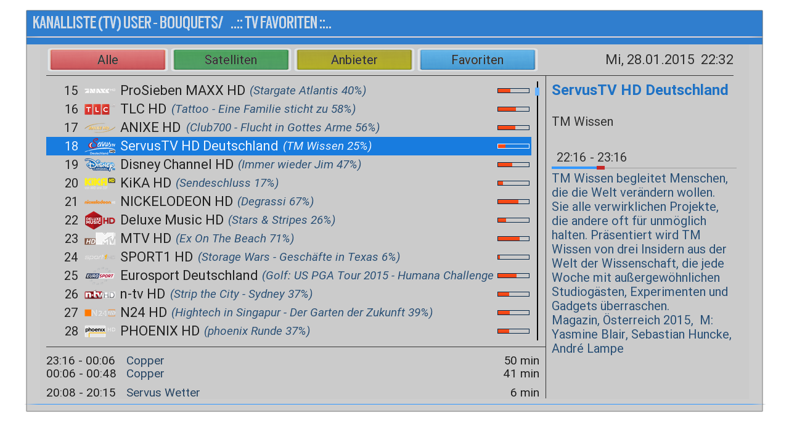The image size is (789, 444).
Task: Click the n-tv HD logo icon
Action: [99, 294]
